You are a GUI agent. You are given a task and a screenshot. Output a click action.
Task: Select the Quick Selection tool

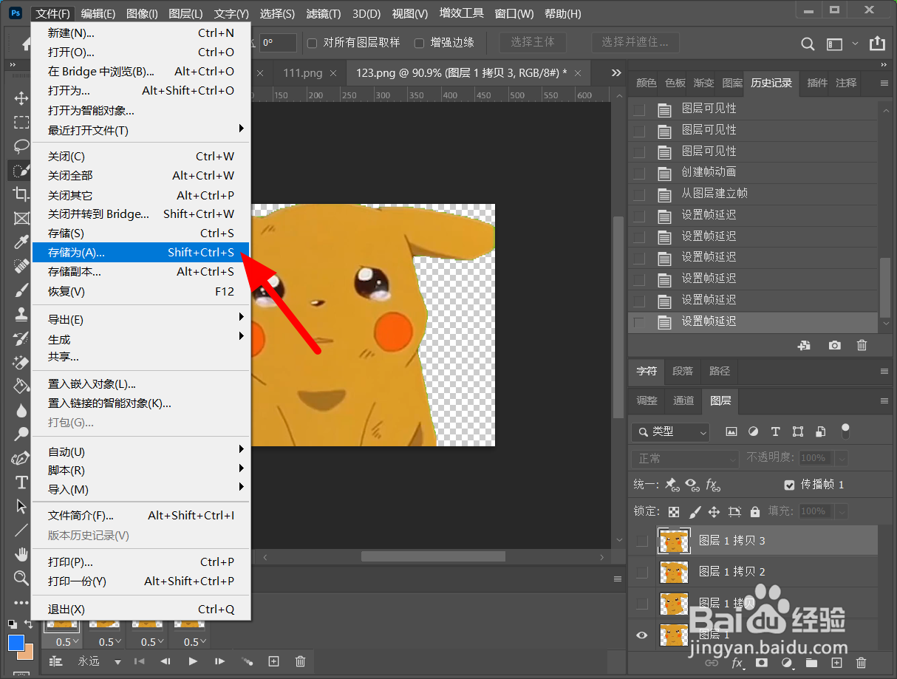pyautogui.click(x=21, y=171)
